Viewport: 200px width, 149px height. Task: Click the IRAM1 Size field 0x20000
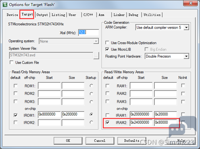(x=165, y=114)
